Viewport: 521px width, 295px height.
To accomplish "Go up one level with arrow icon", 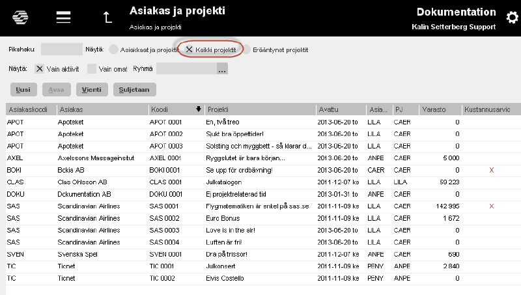I will click(x=107, y=17).
